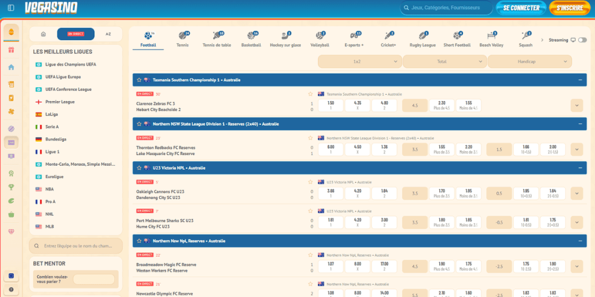Click the team or championship search field

coord(76,246)
